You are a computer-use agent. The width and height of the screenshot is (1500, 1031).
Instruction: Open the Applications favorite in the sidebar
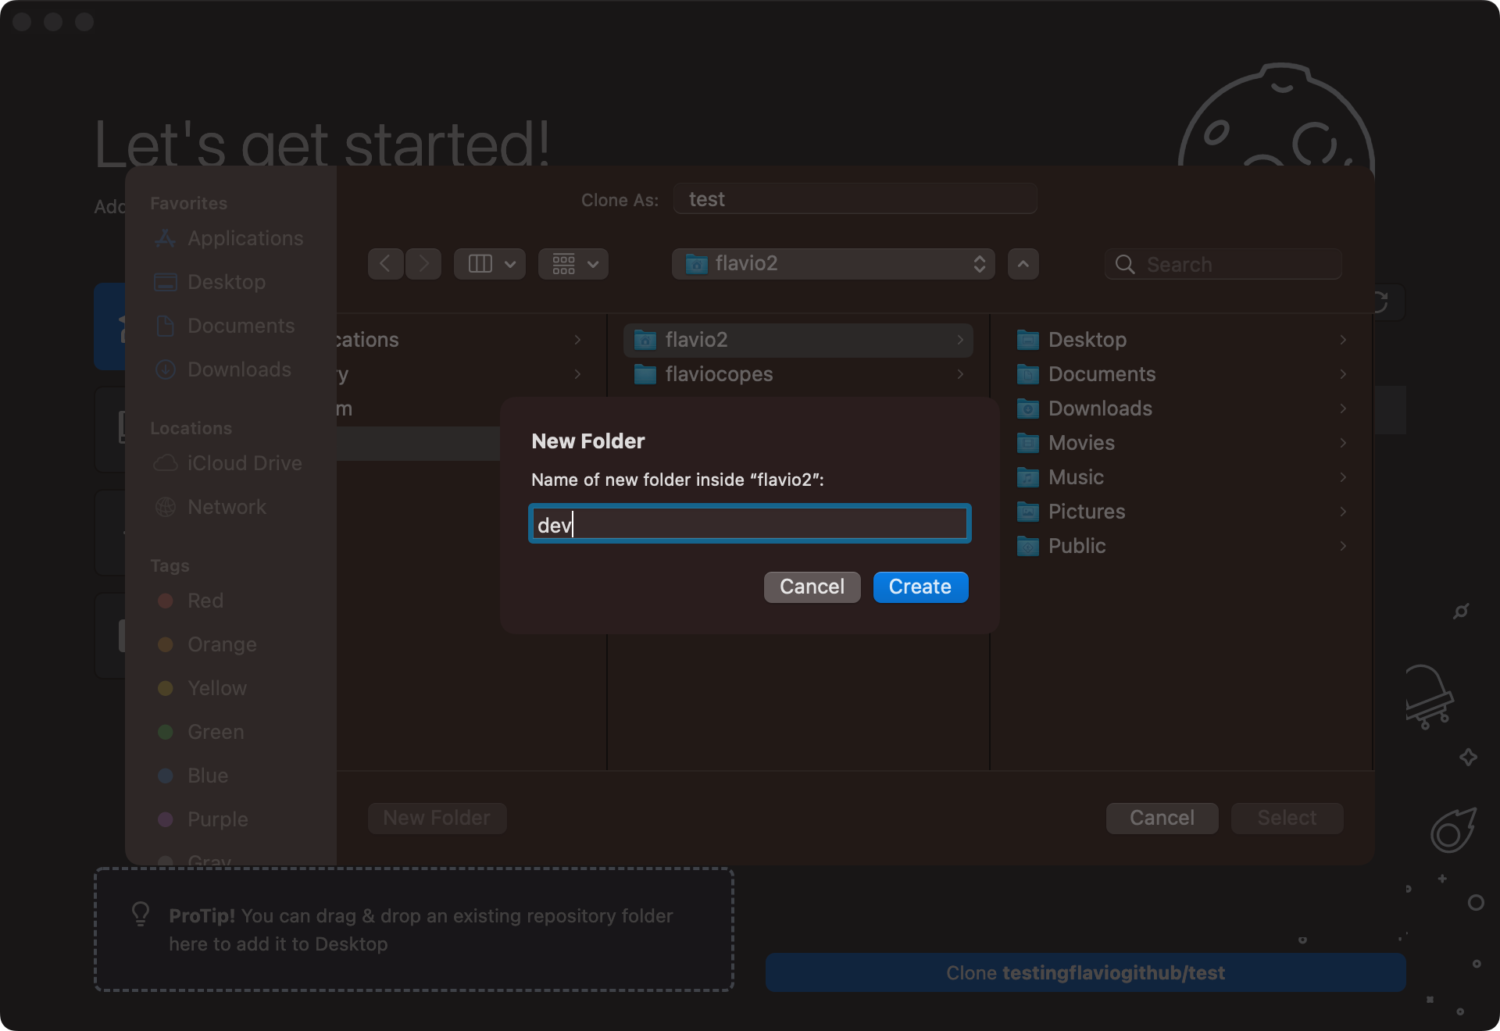coord(245,238)
